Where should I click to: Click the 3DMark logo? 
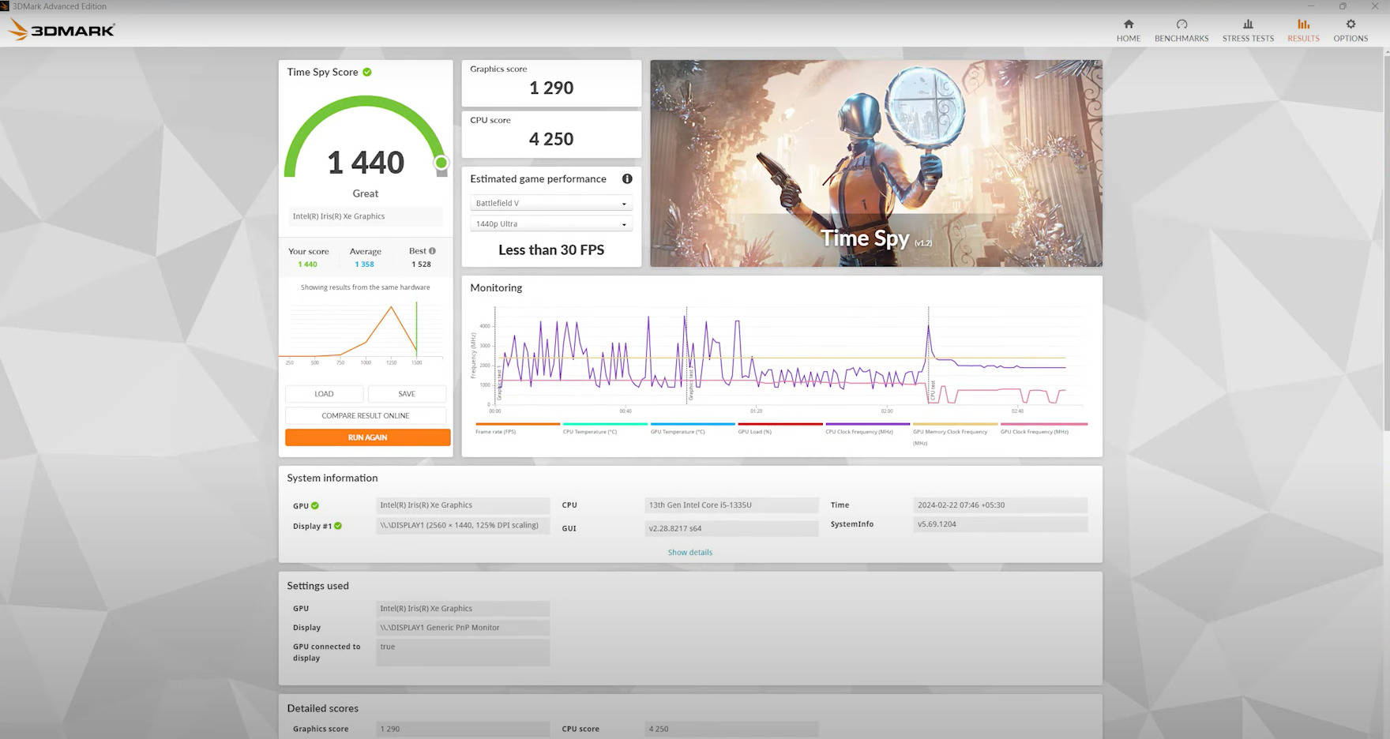pyautogui.click(x=62, y=30)
